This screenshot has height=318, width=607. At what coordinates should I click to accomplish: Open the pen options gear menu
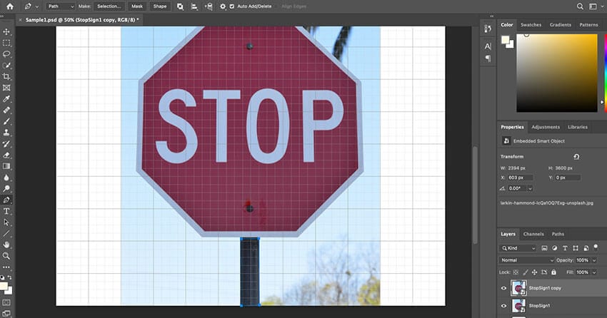(x=223, y=6)
